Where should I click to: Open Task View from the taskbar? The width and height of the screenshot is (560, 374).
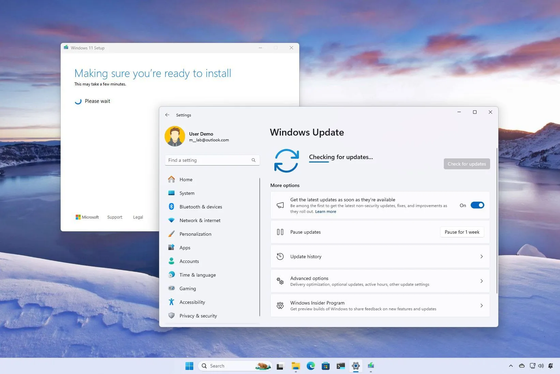point(280,366)
